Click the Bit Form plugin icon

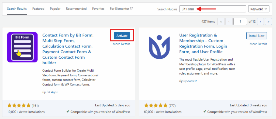tap(22, 47)
